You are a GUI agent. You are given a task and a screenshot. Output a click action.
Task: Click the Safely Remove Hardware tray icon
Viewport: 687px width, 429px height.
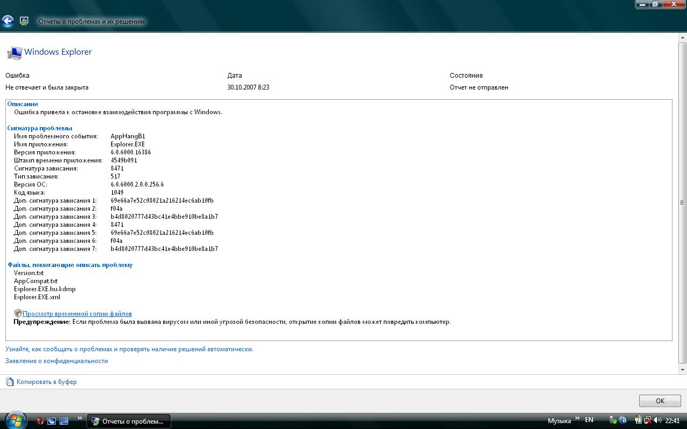coord(613,420)
